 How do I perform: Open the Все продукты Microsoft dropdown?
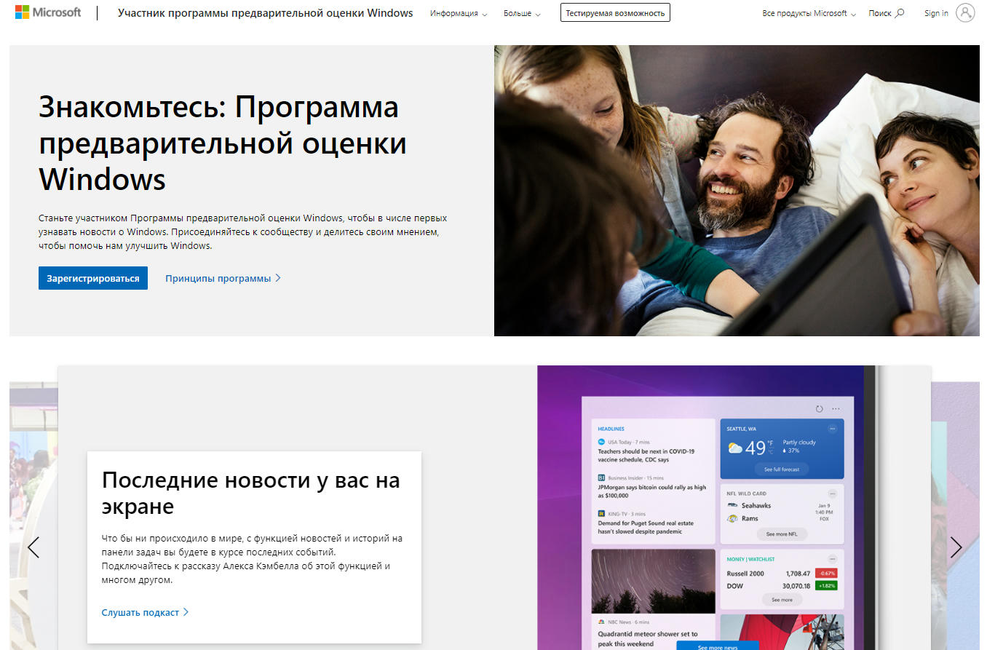(809, 13)
